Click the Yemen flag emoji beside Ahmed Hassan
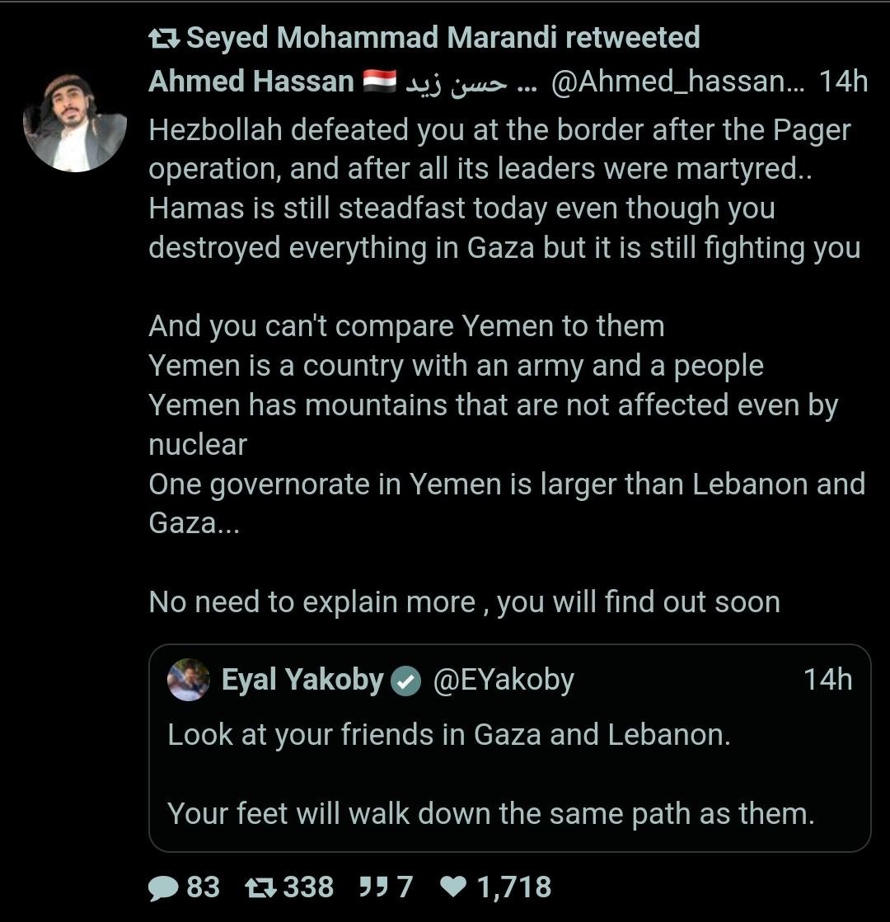Viewport: 890px width, 922px height. (x=379, y=82)
